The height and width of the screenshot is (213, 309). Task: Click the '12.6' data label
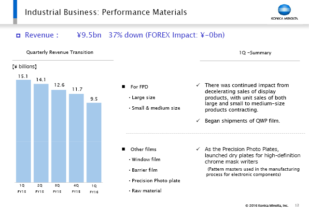(59, 85)
